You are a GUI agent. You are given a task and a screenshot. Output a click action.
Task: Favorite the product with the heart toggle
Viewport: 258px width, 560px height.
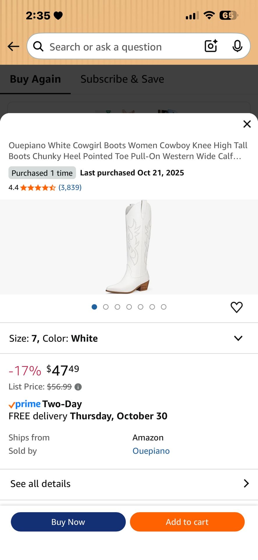click(236, 307)
